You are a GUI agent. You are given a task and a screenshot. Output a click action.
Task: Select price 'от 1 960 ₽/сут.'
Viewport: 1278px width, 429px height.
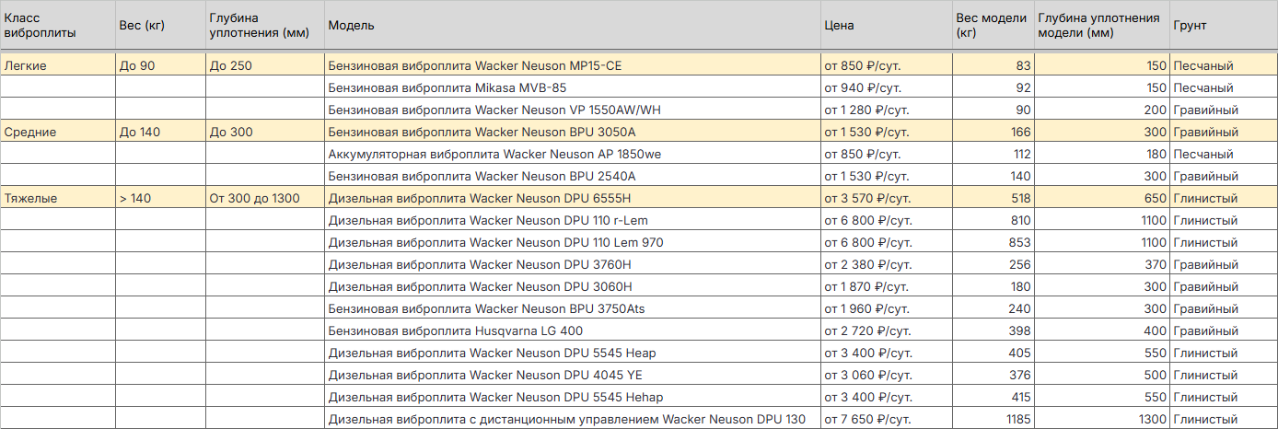pos(887,309)
